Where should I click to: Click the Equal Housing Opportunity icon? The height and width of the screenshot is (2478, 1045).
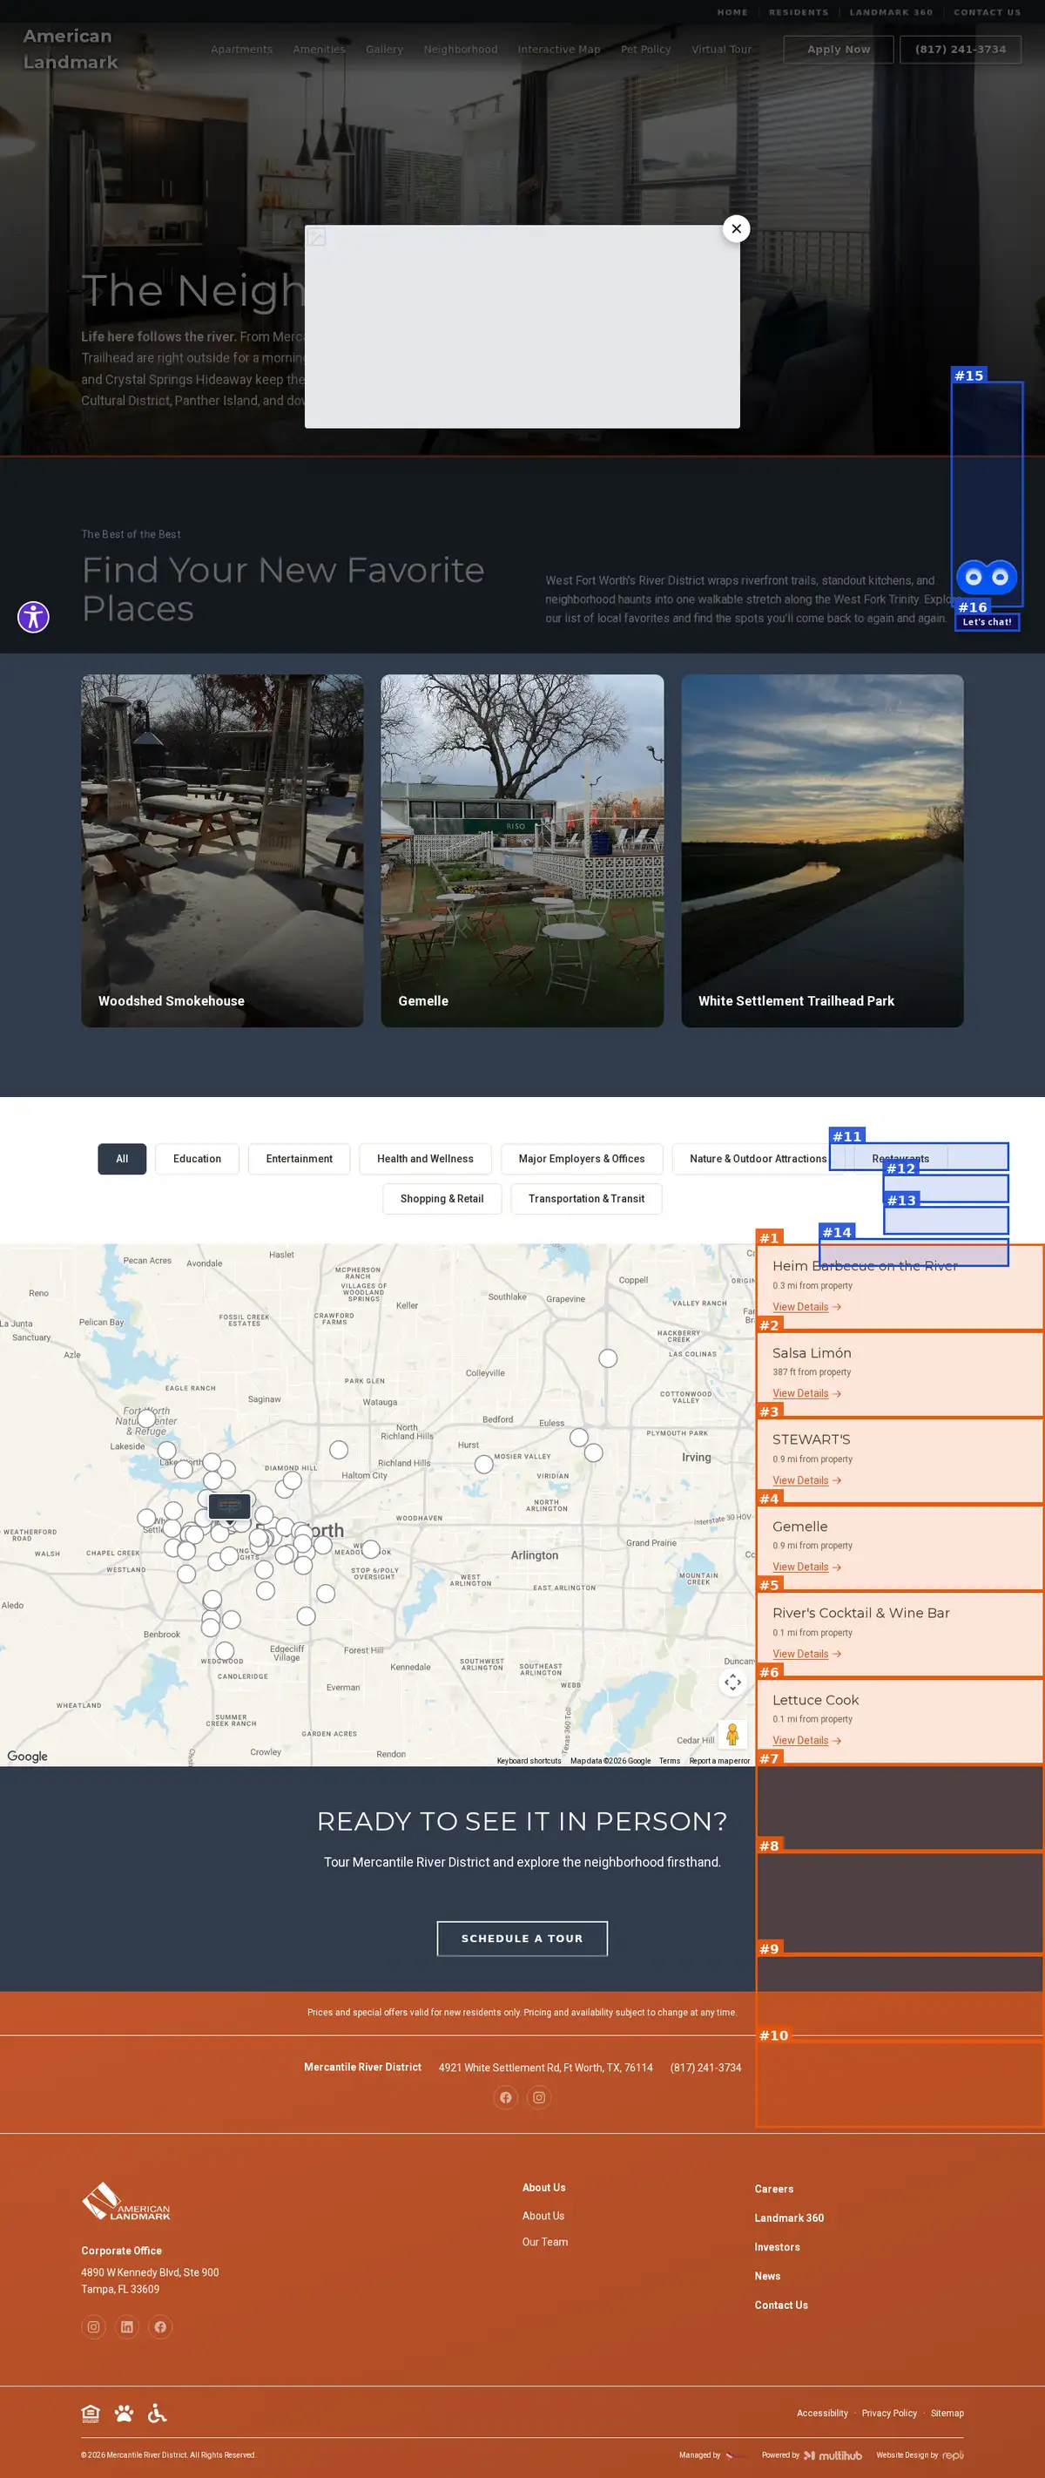[91, 2413]
